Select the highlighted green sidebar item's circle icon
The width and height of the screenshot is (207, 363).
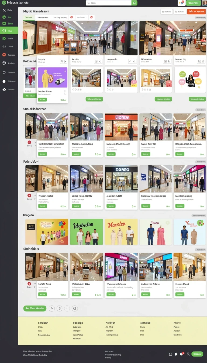coord(4,31)
